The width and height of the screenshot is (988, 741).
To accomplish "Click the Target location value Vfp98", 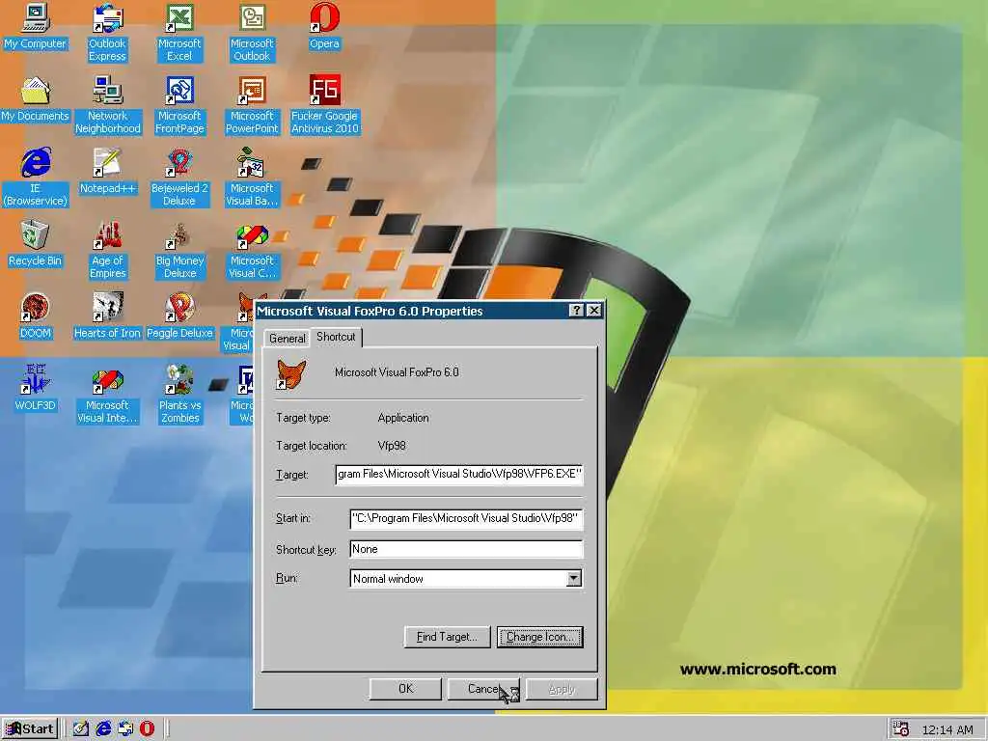I will click(x=392, y=446).
